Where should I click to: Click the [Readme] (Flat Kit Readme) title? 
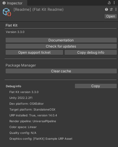[38, 10]
